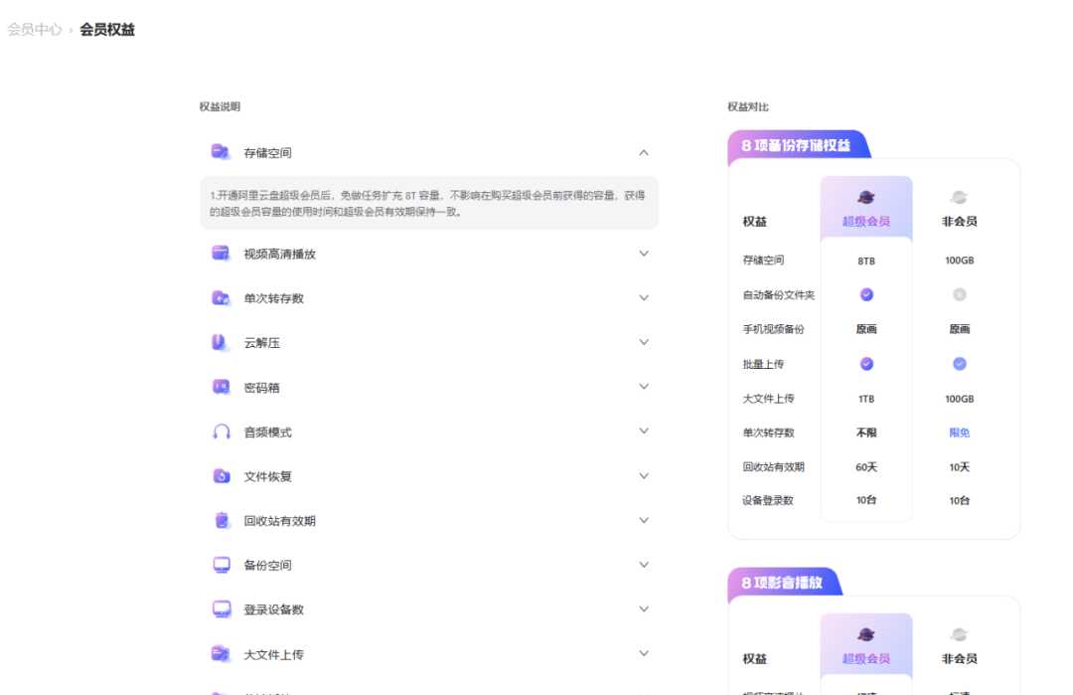Expand the 视频高清播放 section chevron

[x=643, y=254]
